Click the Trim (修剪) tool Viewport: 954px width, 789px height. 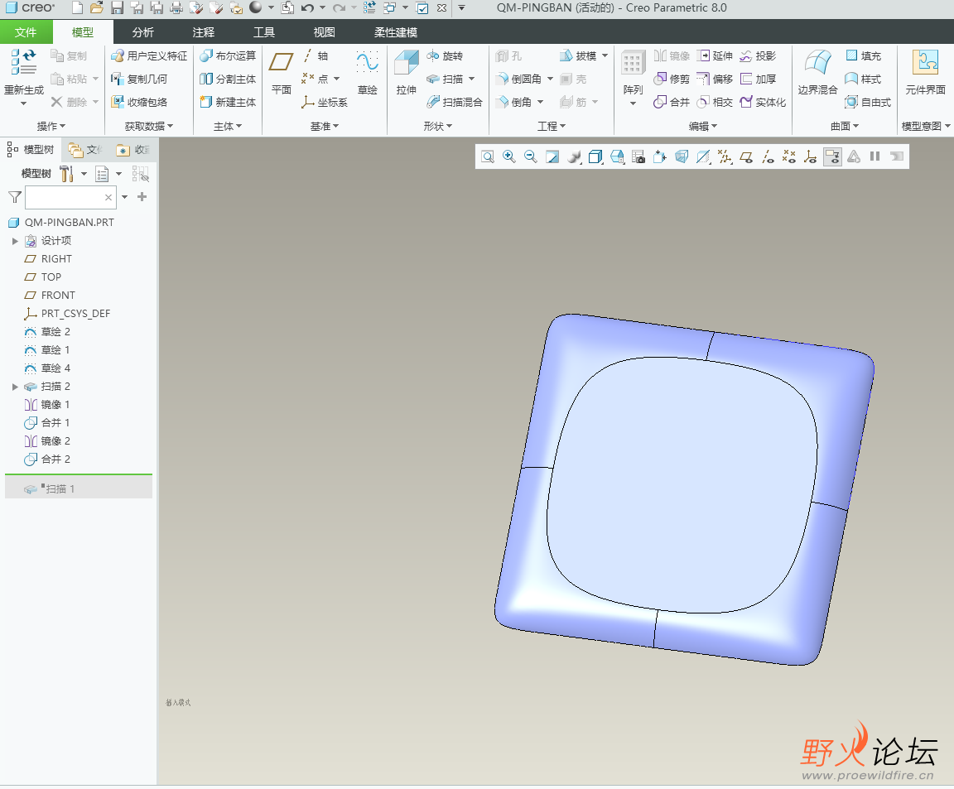pos(672,79)
